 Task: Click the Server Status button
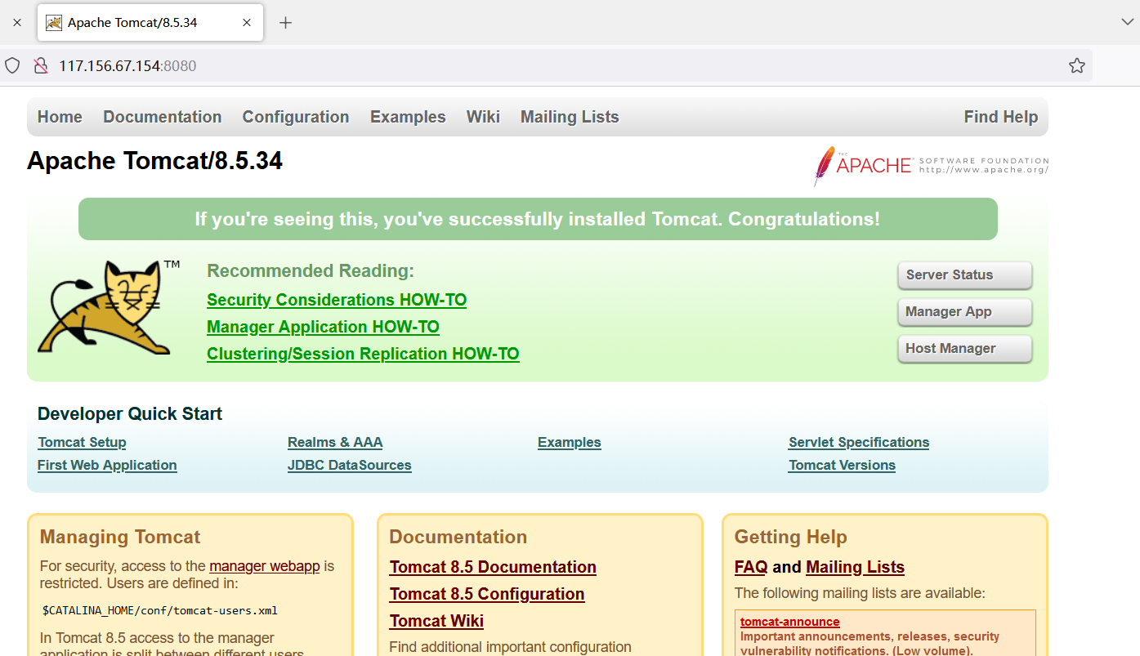click(x=965, y=275)
